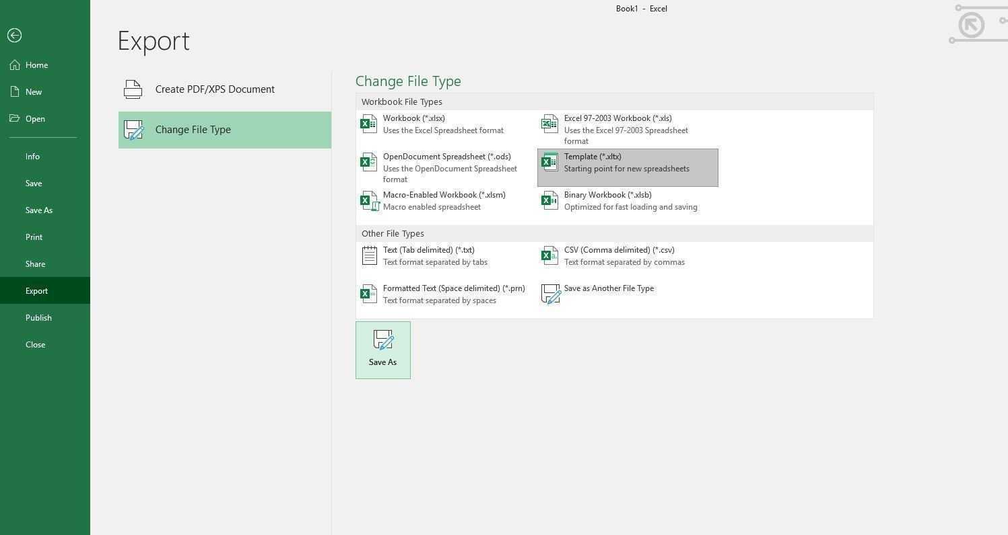The width and height of the screenshot is (1008, 535).
Task: Switch to the Share page
Action: pos(35,264)
